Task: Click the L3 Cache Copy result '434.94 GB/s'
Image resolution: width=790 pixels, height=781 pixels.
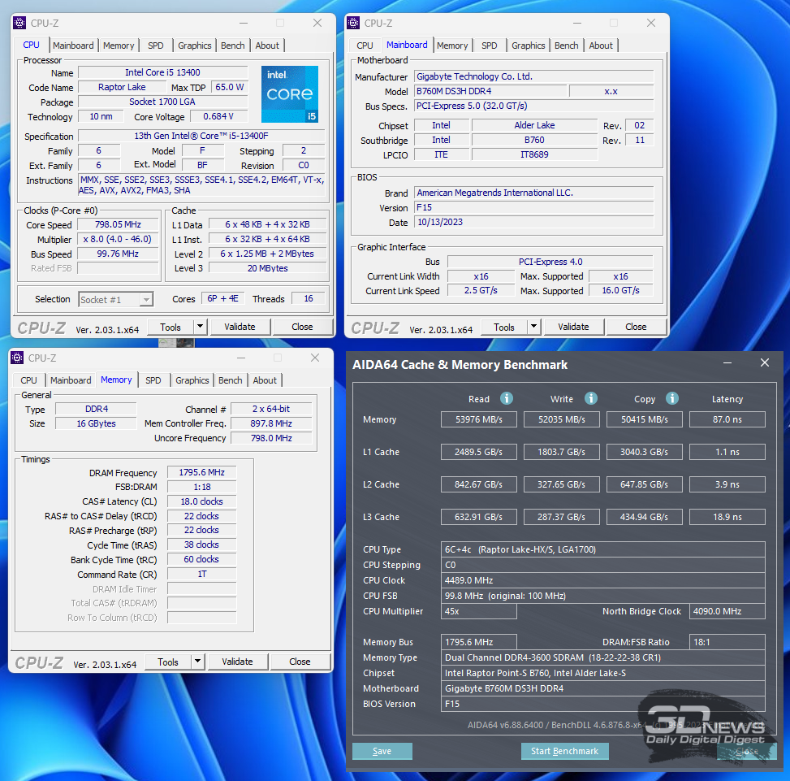Action: (645, 517)
